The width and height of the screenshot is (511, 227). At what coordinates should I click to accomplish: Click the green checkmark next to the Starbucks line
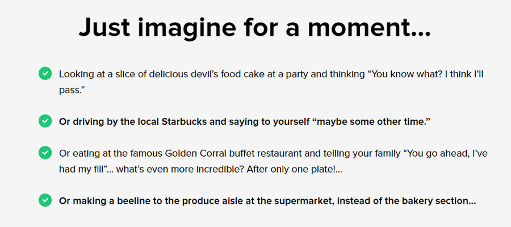coord(45,121)
